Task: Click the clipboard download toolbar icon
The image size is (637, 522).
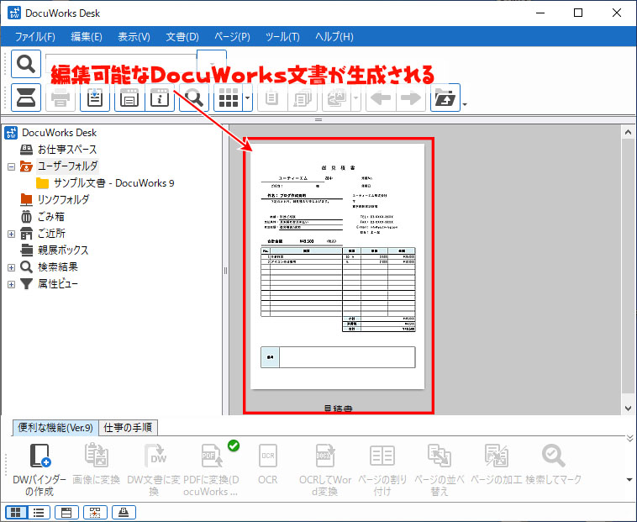Action: click(95, 98)
